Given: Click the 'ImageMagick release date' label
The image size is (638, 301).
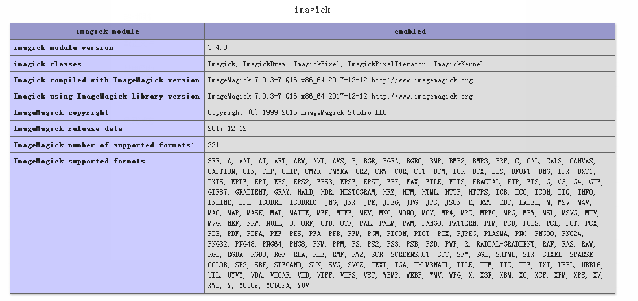Looking at the screenshot, I should pos(67,128).
